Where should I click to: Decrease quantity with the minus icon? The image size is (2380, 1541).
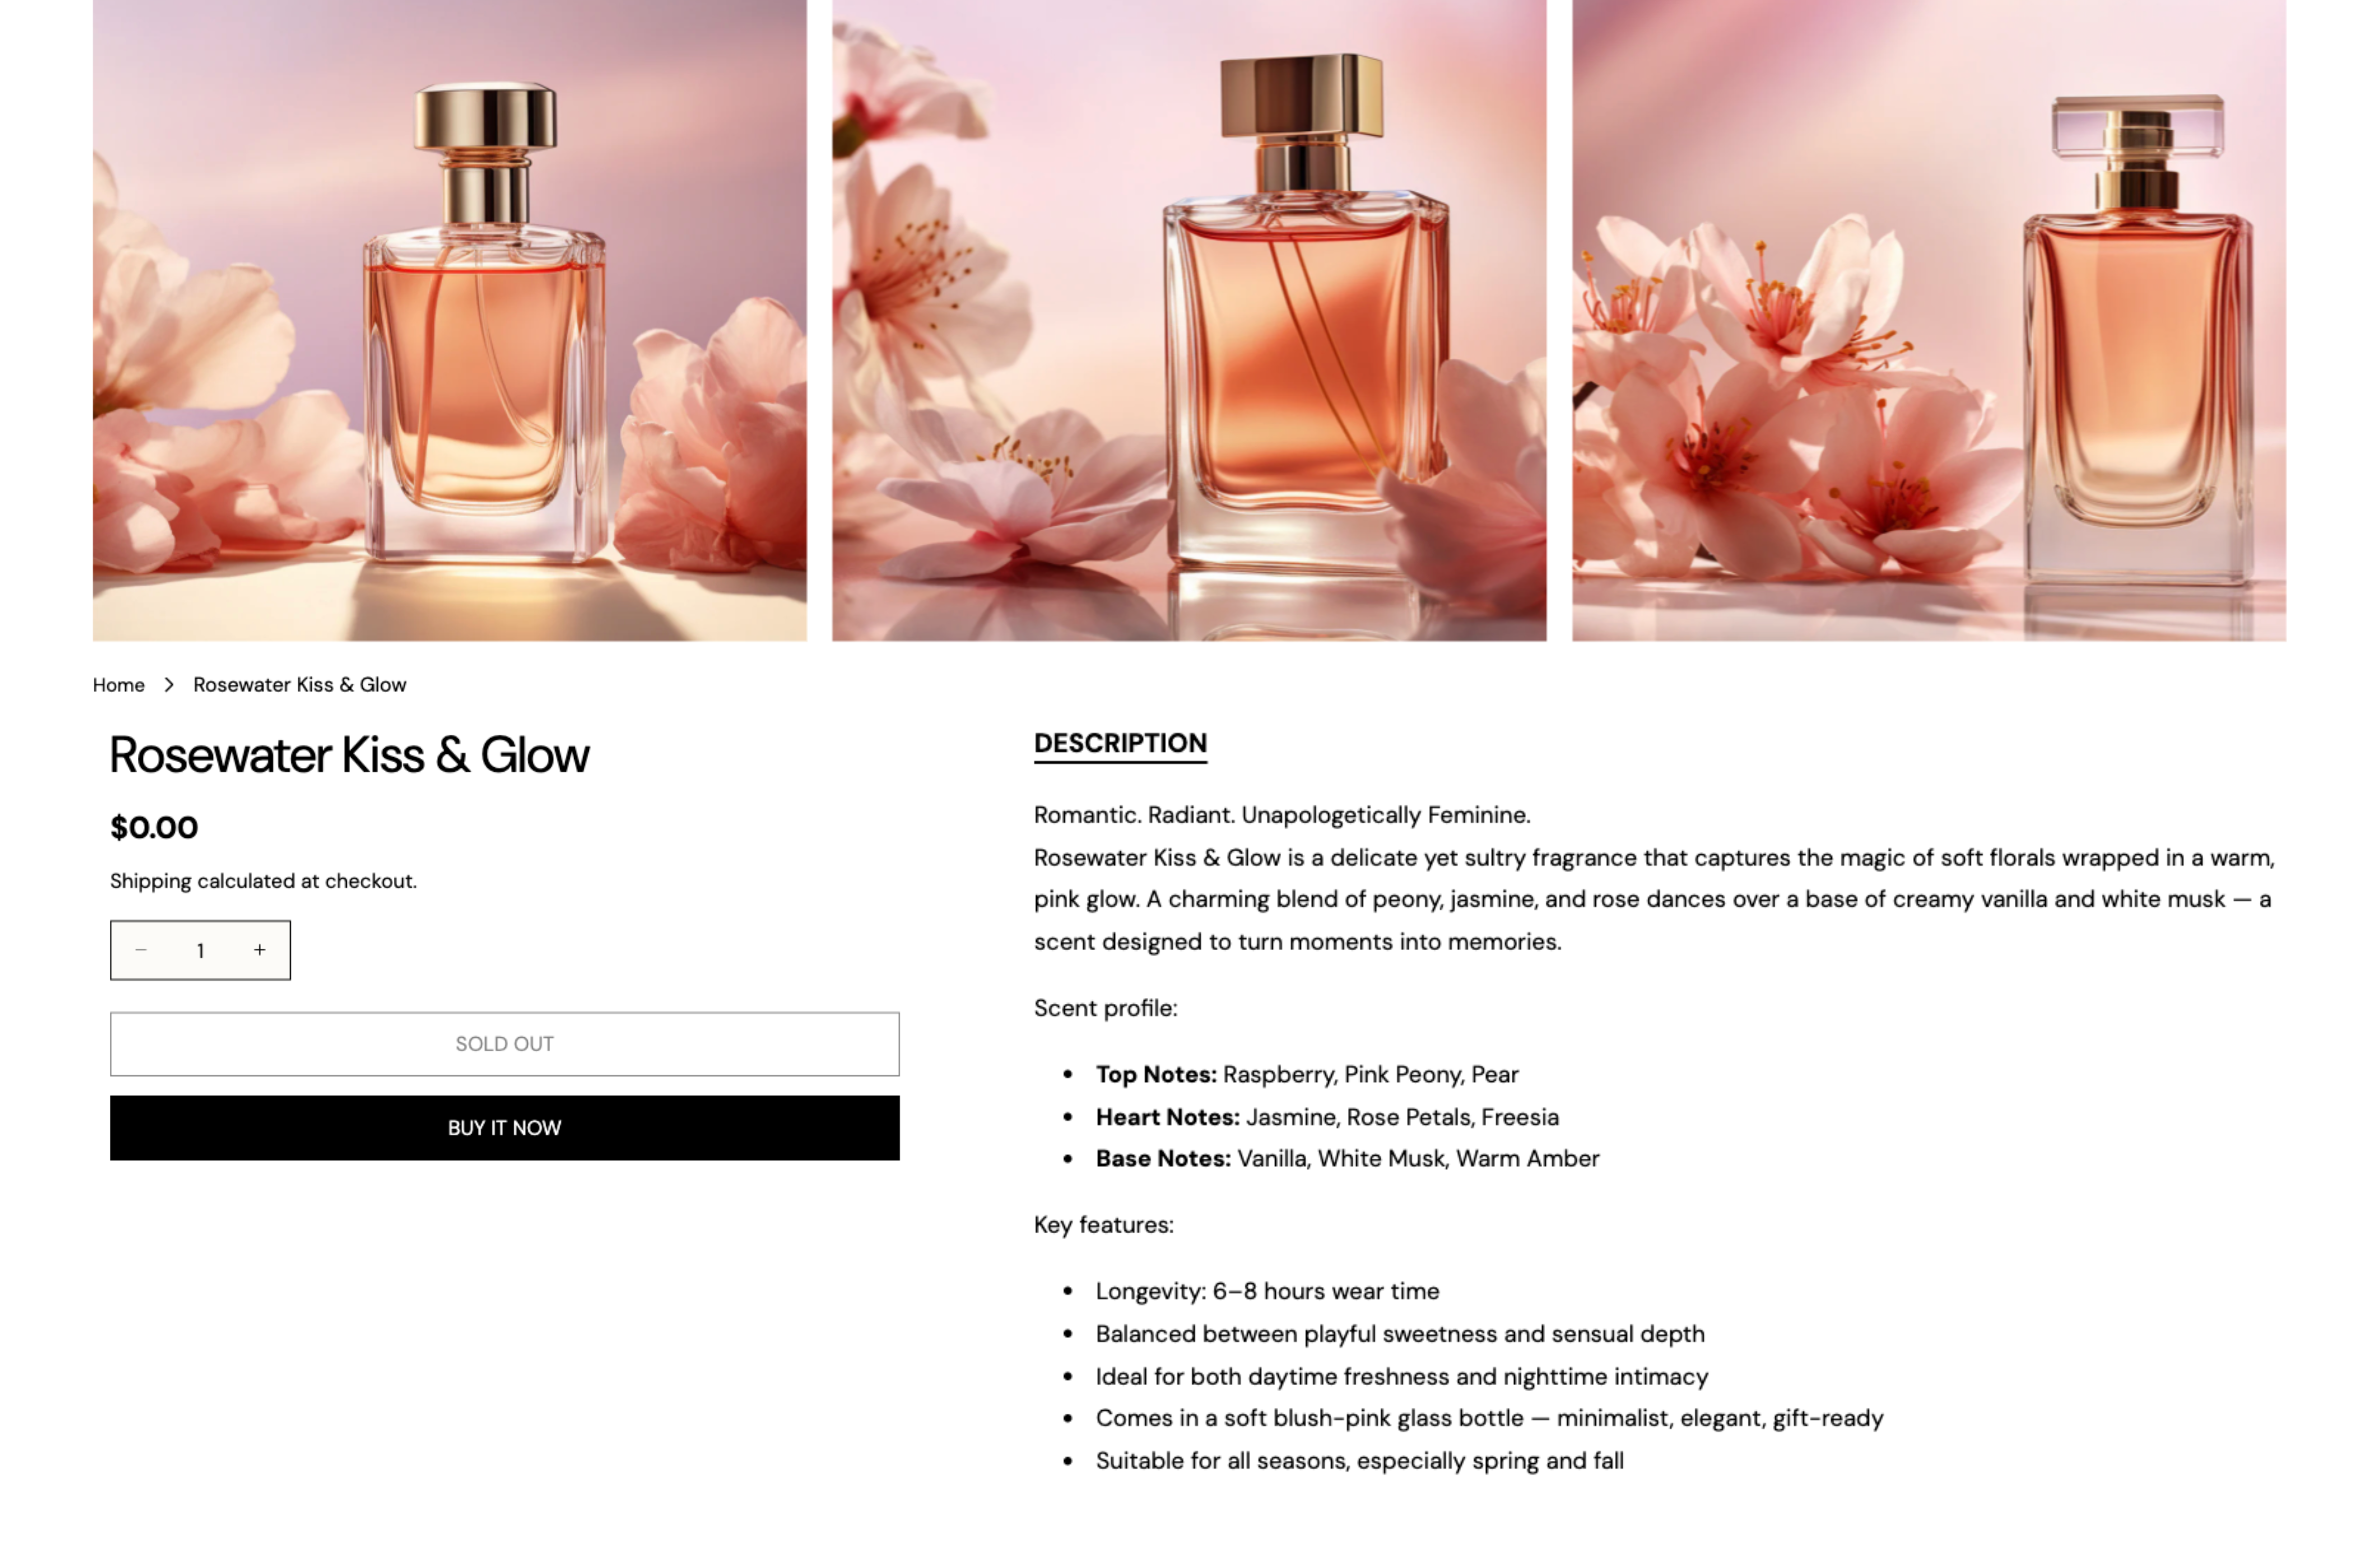click(x=141, y=949)
